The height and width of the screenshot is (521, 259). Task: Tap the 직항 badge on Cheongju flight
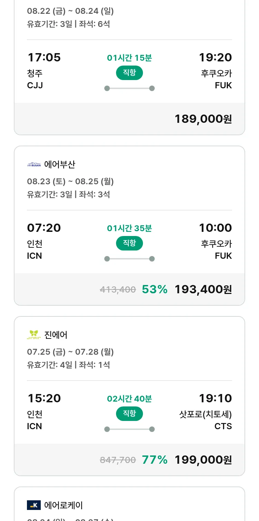tap(129, 73)
